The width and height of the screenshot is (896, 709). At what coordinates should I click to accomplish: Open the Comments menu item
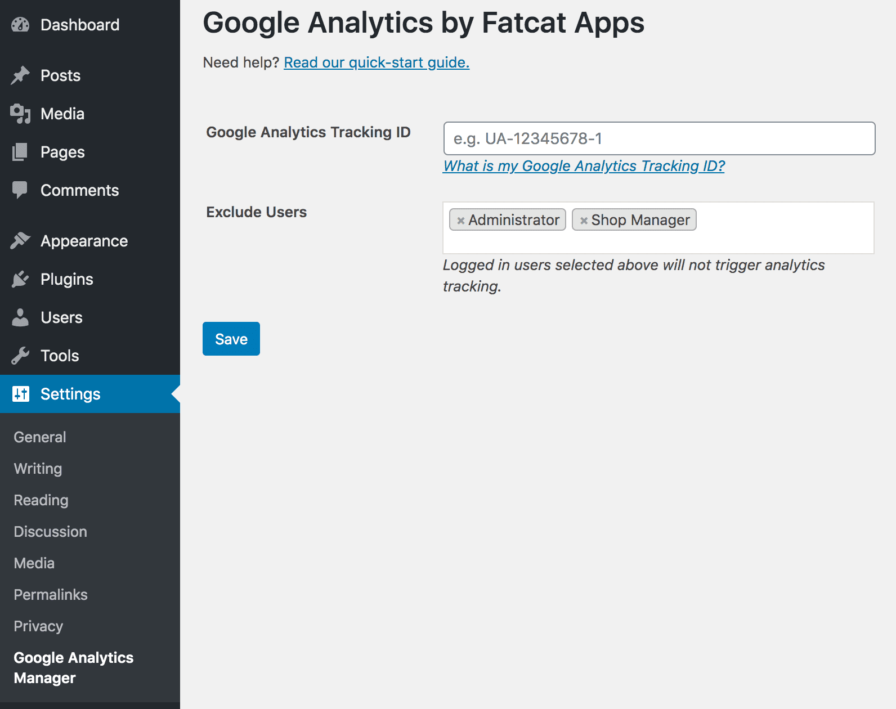tap(90, 190)
